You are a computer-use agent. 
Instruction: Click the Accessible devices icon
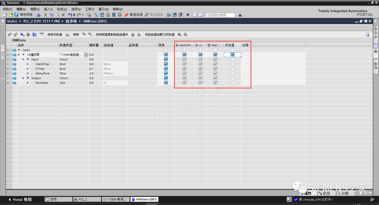[x=168, y=15]
